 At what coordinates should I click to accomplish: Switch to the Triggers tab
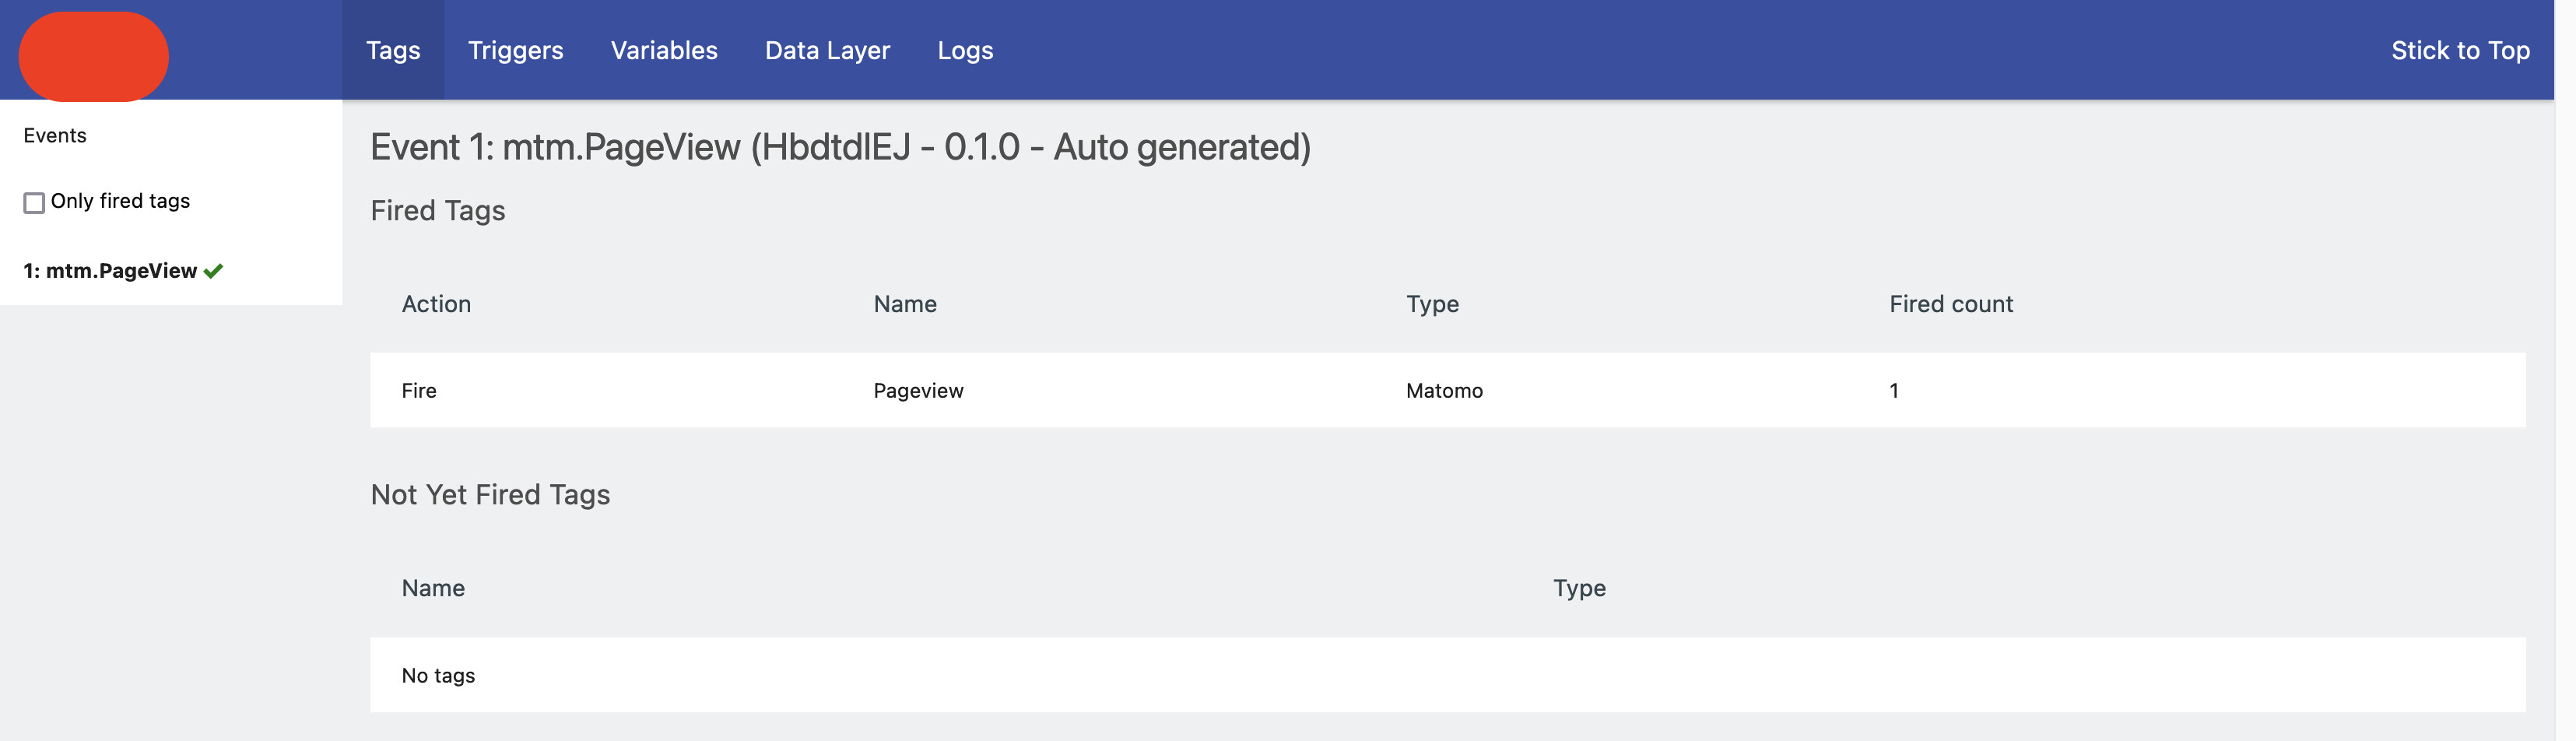click(x=515, y=50)
